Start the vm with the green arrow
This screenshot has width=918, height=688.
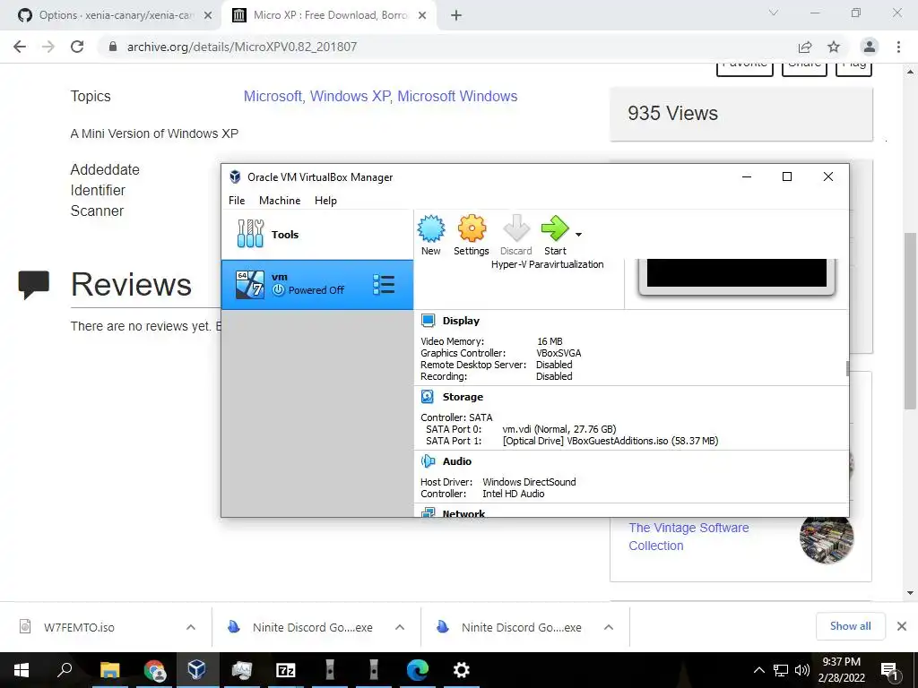coord(555,228)
